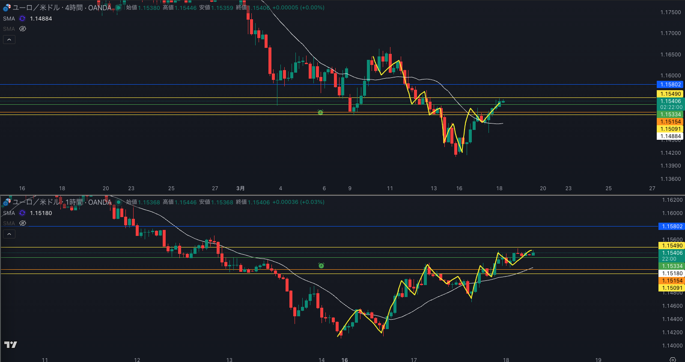Click the orange 1.15154 price label in upper chart
The width and height of the screenshot is (685, 362).
[670, 122]
